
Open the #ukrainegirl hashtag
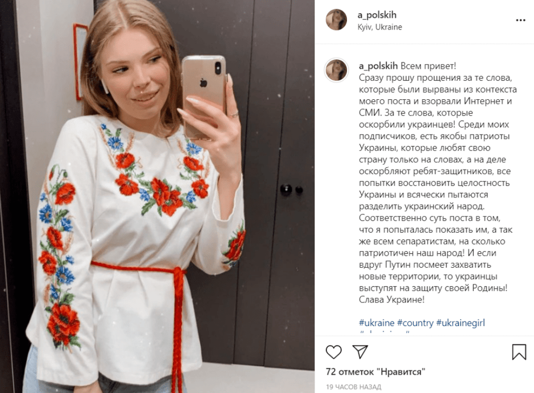point(460,323)
